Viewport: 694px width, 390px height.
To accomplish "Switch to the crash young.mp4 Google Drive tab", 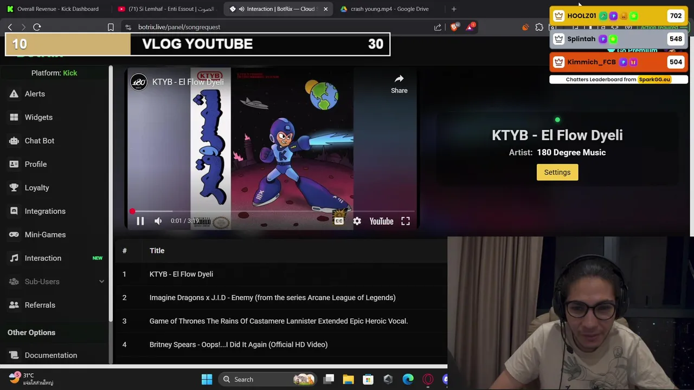I will [389, 9].
